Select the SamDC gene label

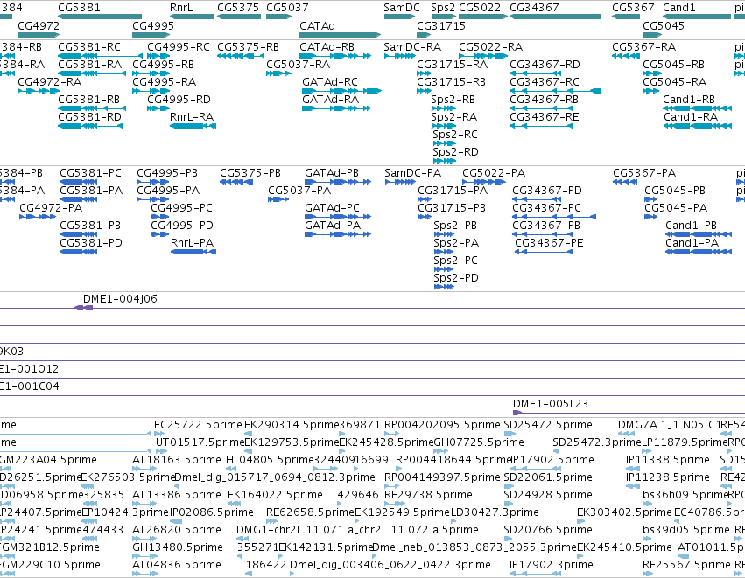coord(402,8)
